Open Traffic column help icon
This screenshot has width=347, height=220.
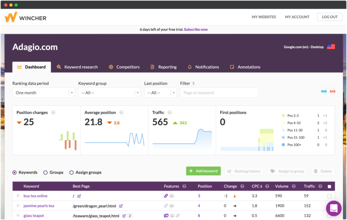pyautogui.click(x=320, y=186)
